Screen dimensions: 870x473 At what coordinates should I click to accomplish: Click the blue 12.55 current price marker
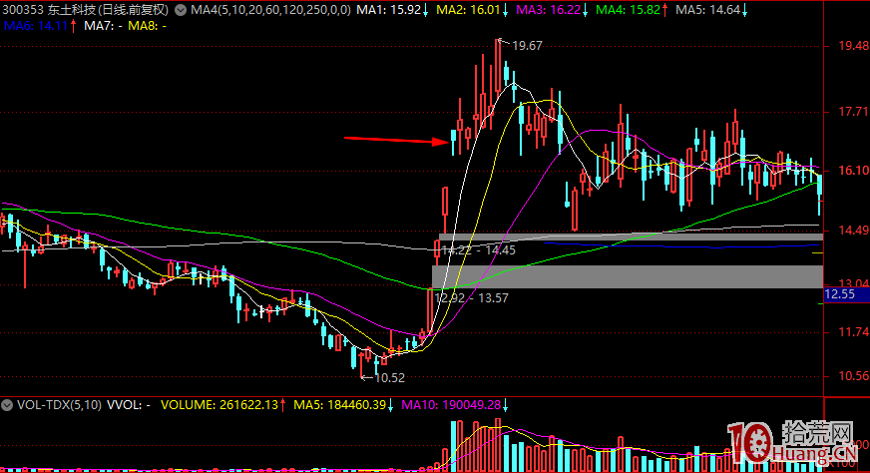(847, 294)
